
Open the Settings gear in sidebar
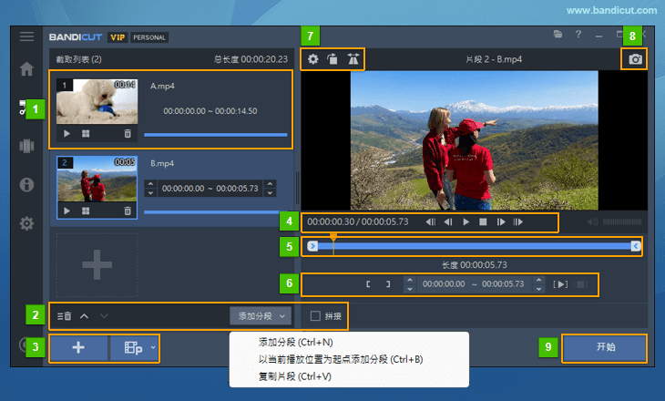(x=26, y=223)
